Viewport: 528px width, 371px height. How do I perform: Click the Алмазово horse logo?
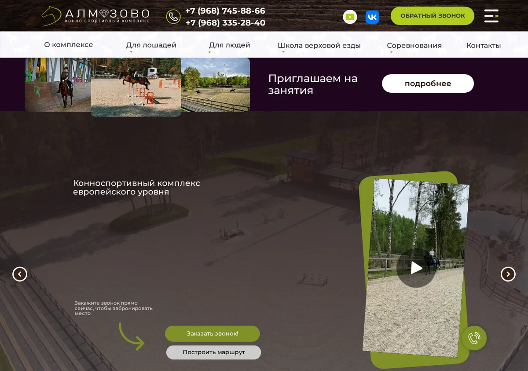(x=95, y=16)
